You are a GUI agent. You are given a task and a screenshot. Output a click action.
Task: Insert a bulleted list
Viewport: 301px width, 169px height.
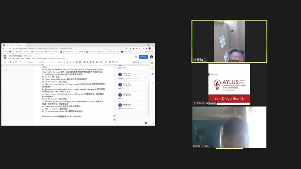click(106, 62)
